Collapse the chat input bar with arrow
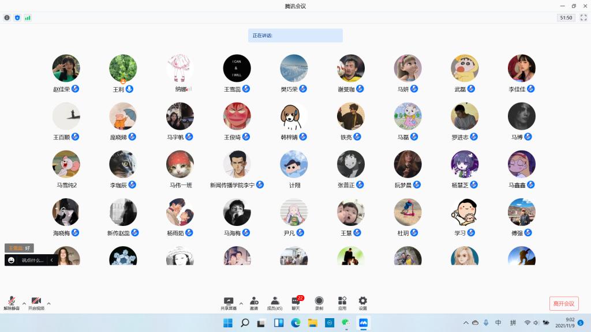Image resolution: width=591 pixels, height=332 pixels. click(x=51, y=261)
